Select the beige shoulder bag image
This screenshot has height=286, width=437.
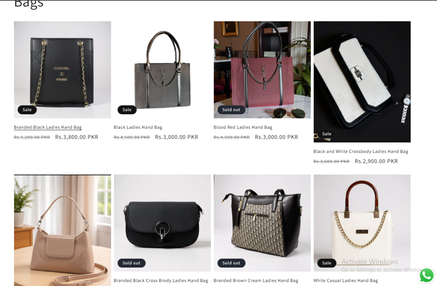coord(62,230)
